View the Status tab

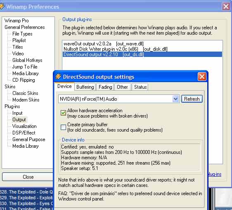pos(140,87)
